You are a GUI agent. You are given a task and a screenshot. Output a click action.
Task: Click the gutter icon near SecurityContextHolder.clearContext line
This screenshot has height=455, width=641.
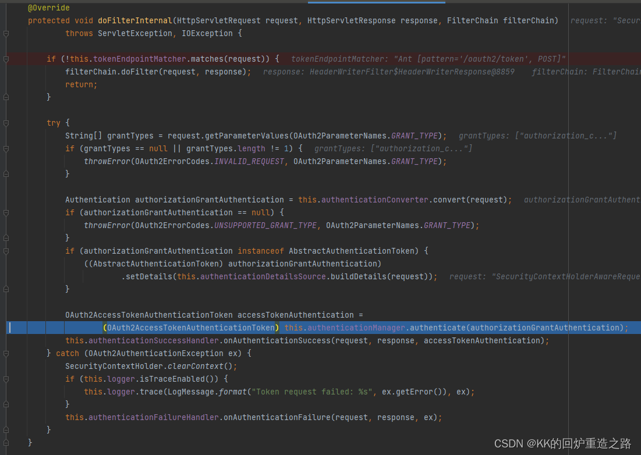tap(6, 366)
